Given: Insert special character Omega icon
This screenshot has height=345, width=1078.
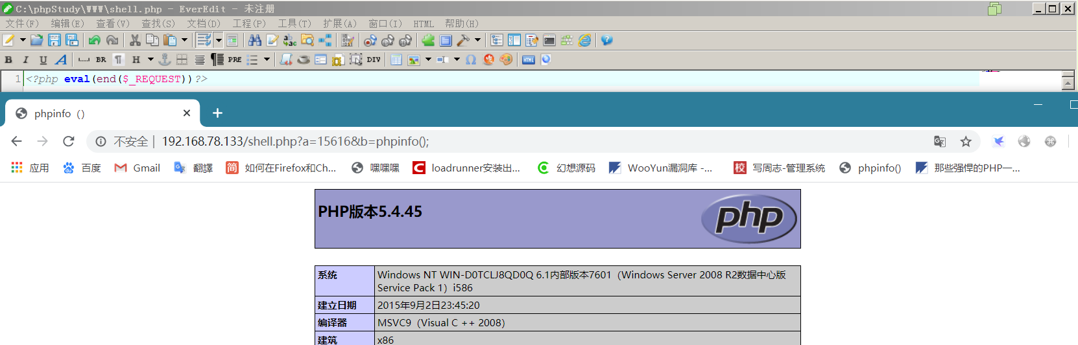Looking at the screenshot, I should pyautogui.click(x=471, y=60).
